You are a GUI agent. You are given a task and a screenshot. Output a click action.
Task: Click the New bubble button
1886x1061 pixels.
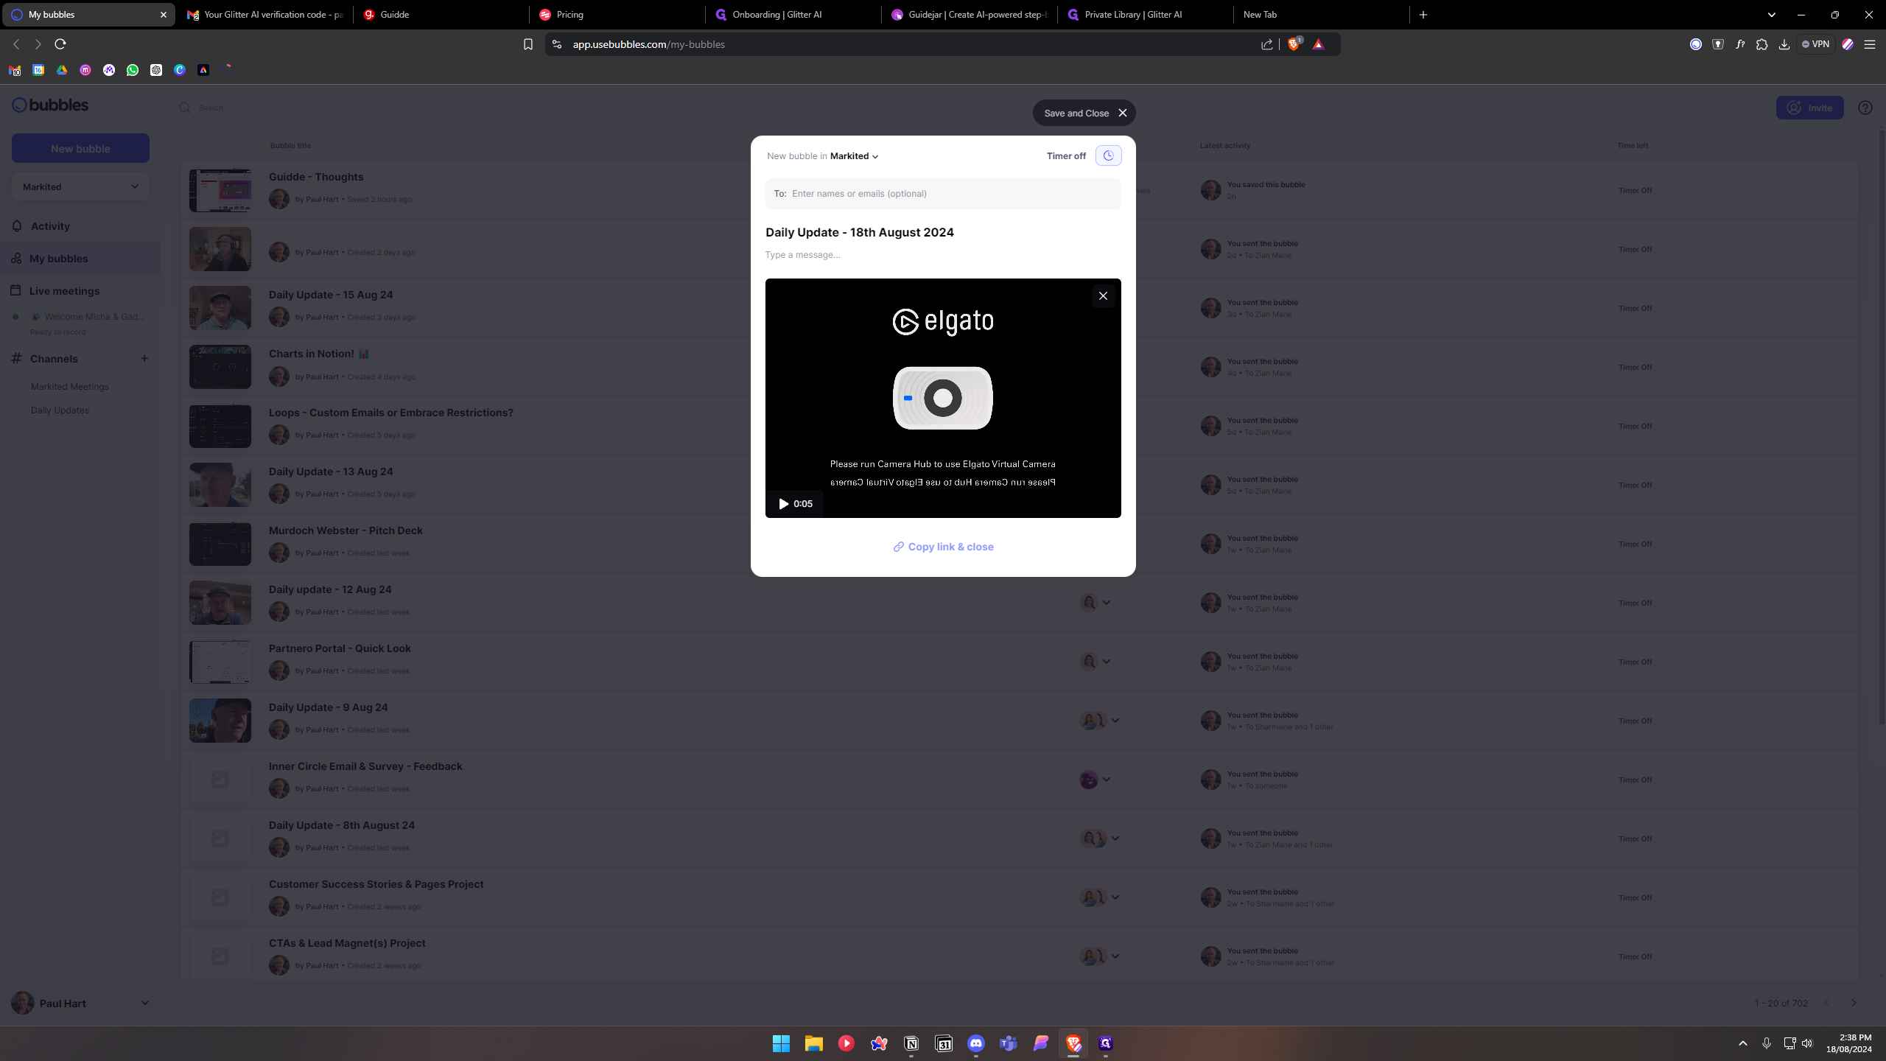[x=80, y=148]
